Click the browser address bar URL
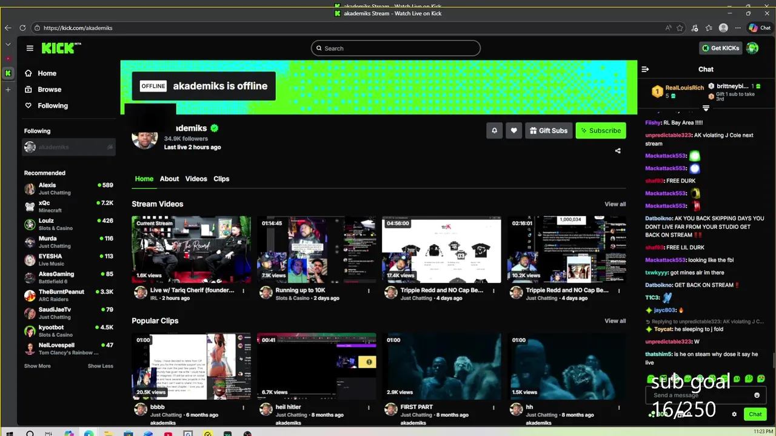This screenshot has height=436, width=776. point(78,28)
